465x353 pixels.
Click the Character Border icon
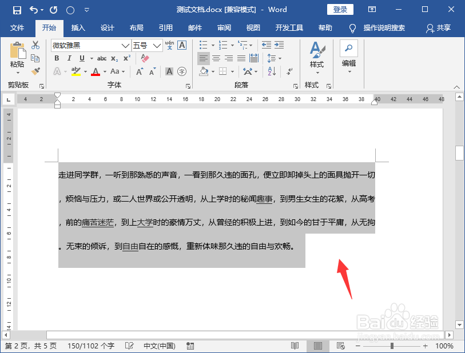[x=182, y=45]
